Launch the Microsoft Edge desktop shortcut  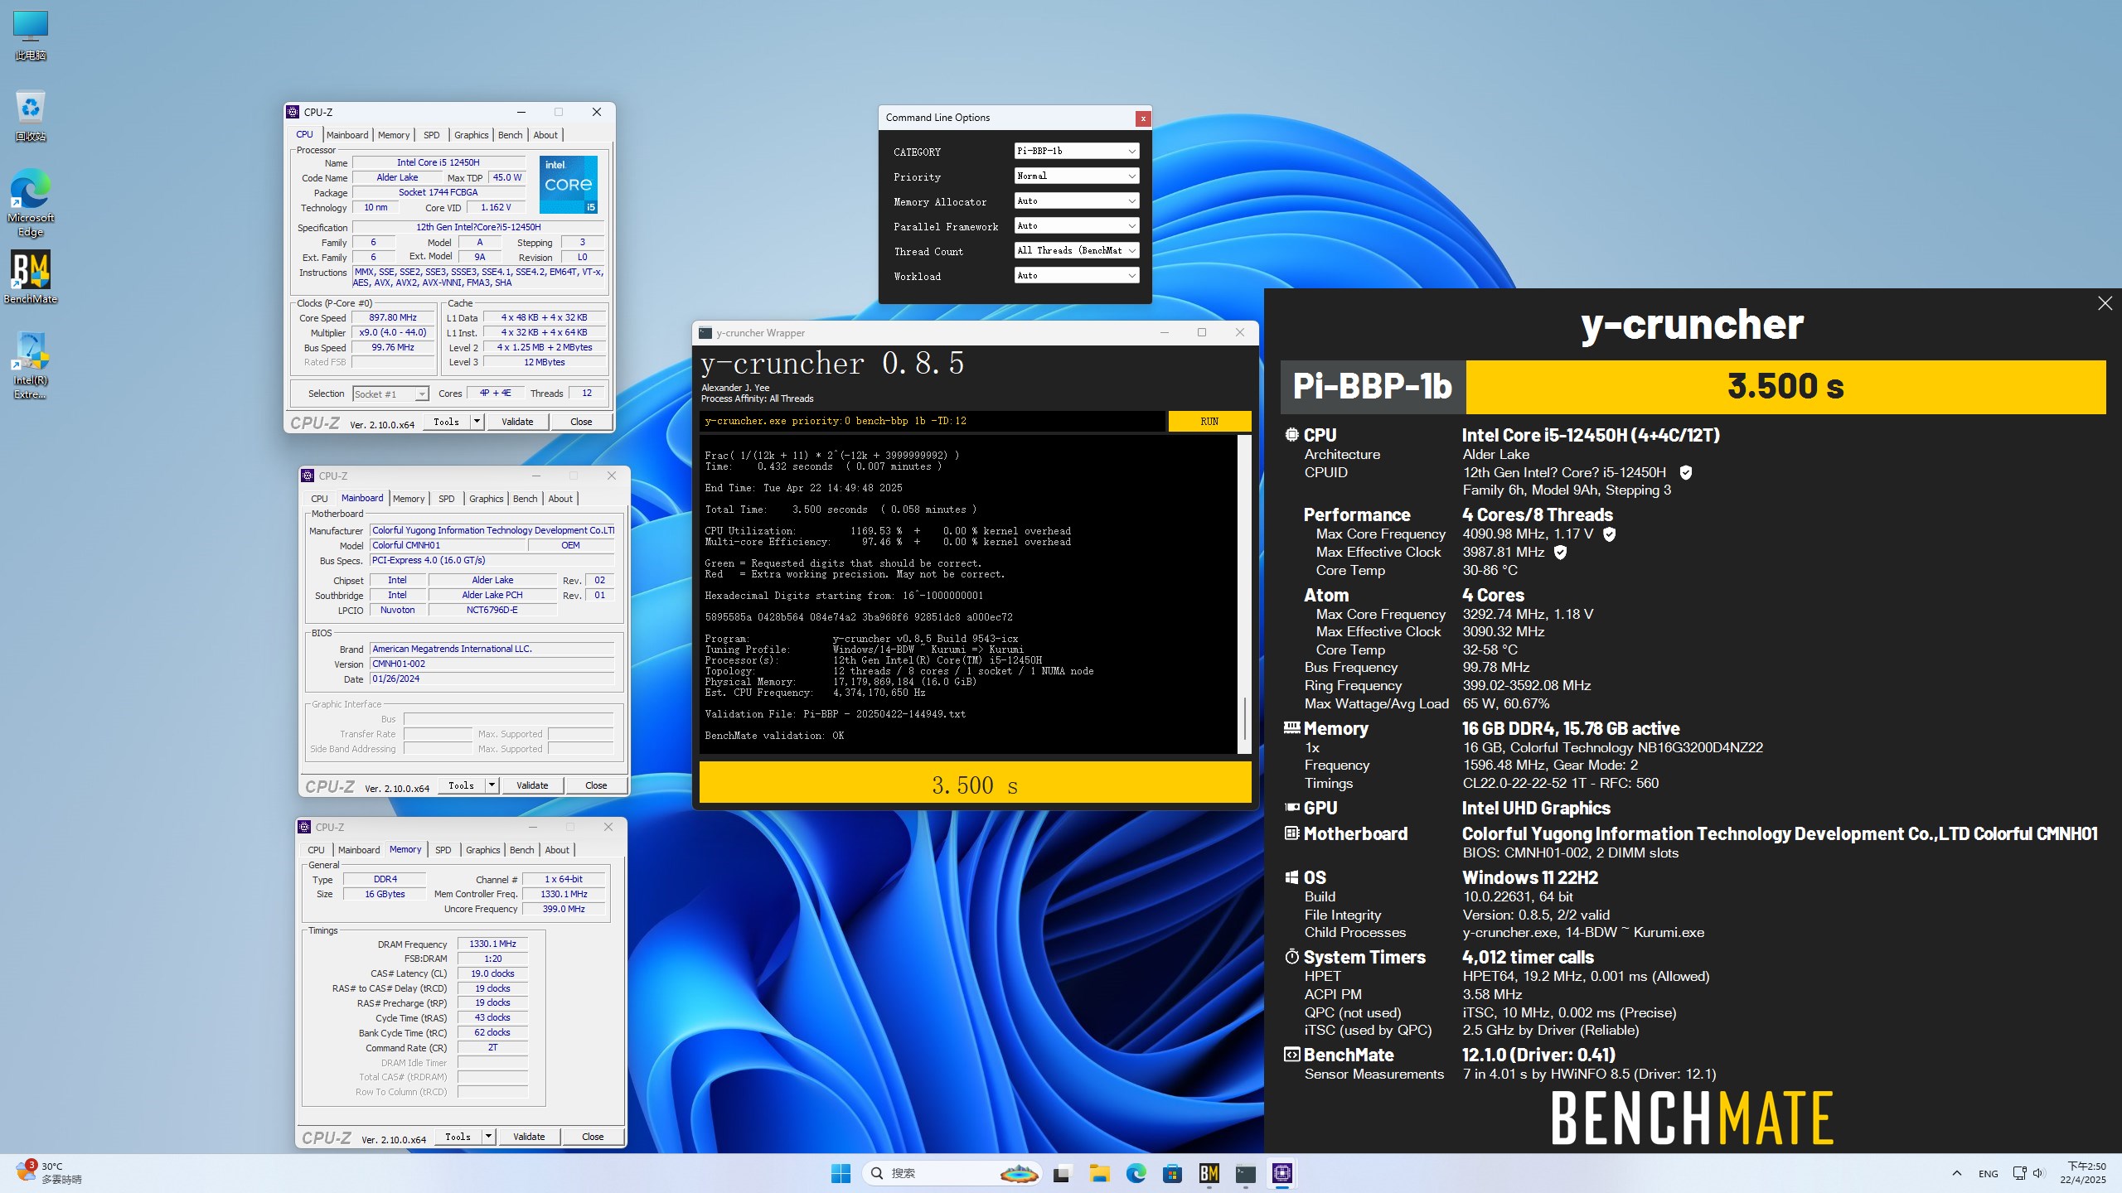point(31,203)
